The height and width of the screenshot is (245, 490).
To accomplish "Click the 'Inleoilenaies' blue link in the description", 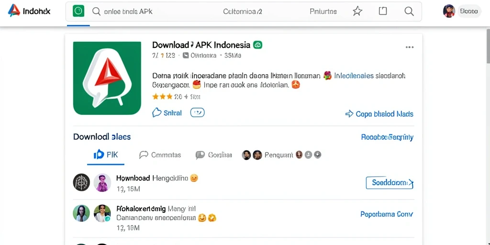I will pos(354,76).
